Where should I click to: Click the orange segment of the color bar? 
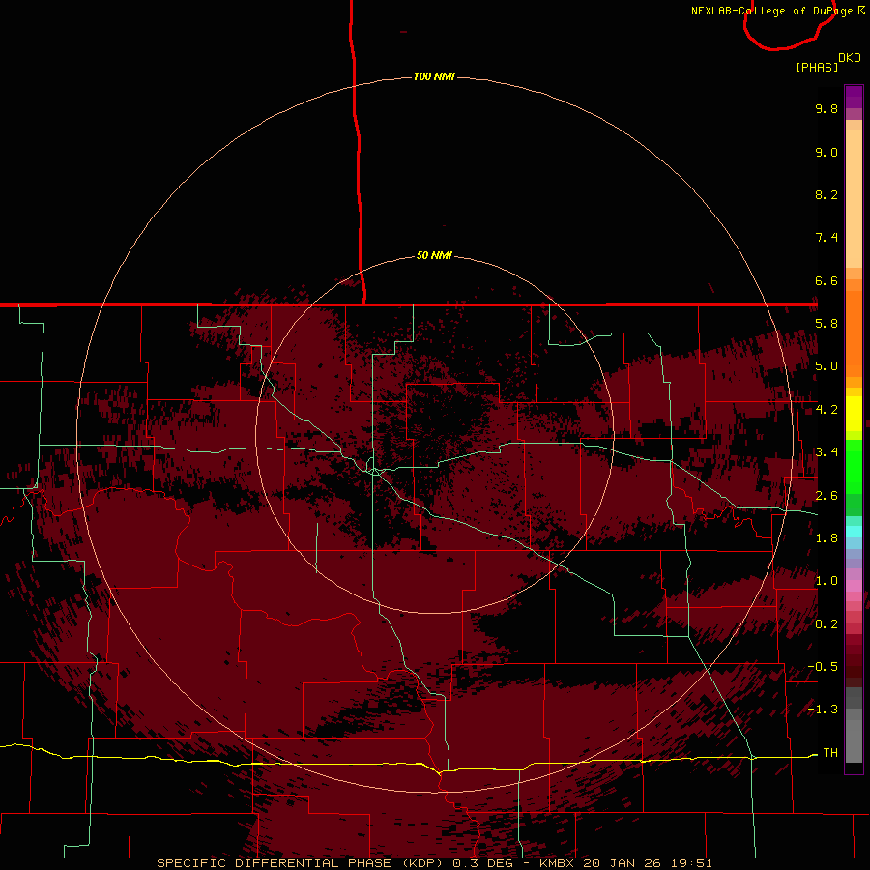854,333
